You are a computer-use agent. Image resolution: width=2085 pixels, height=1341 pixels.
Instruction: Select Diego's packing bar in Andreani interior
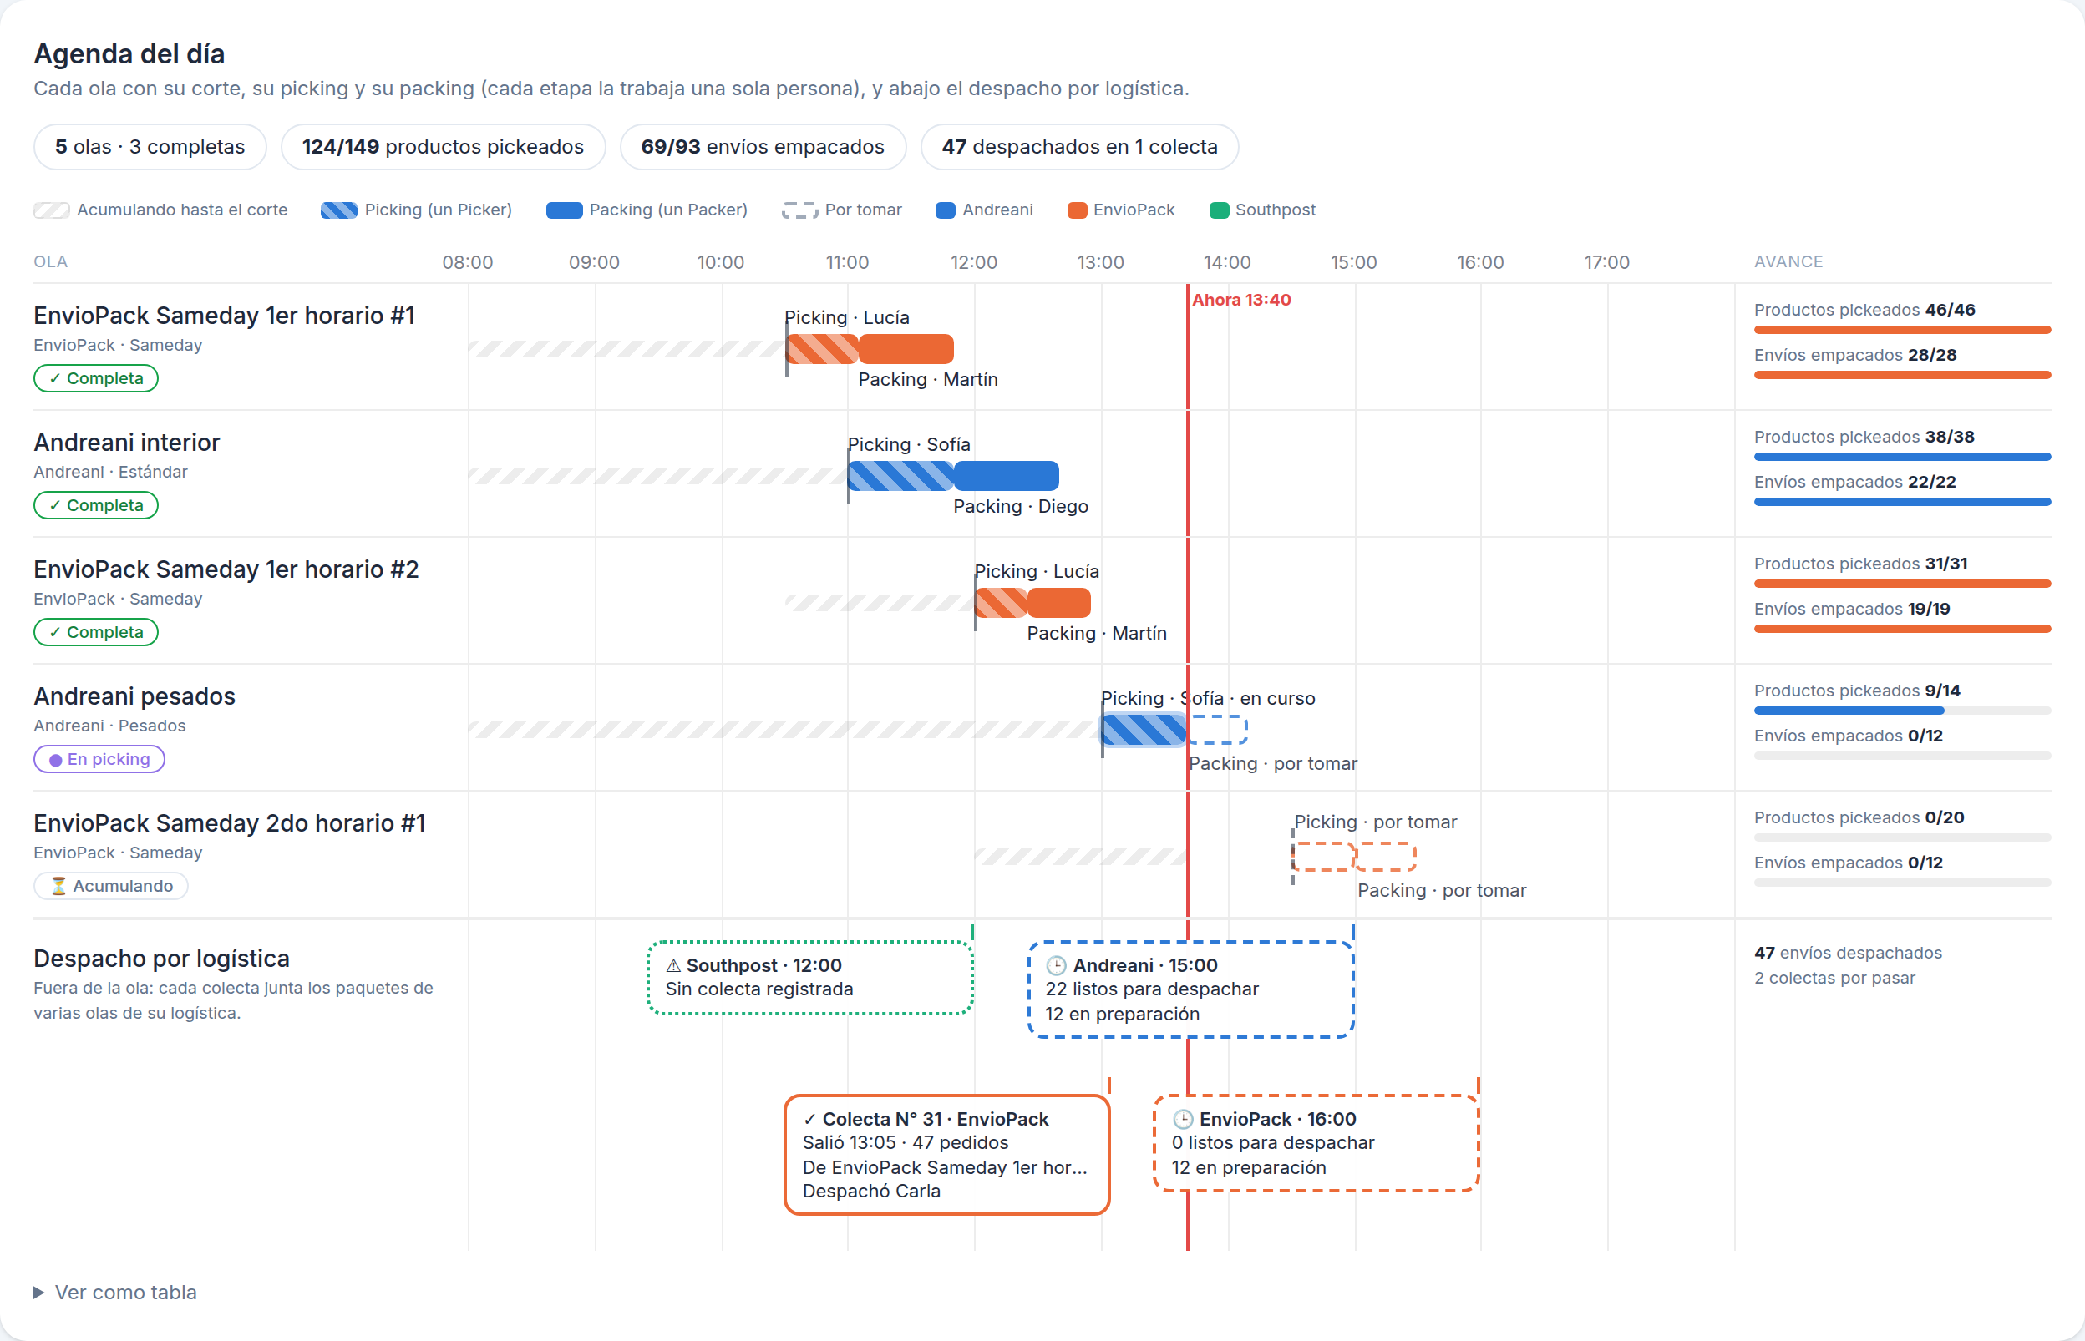[1006, 476]
